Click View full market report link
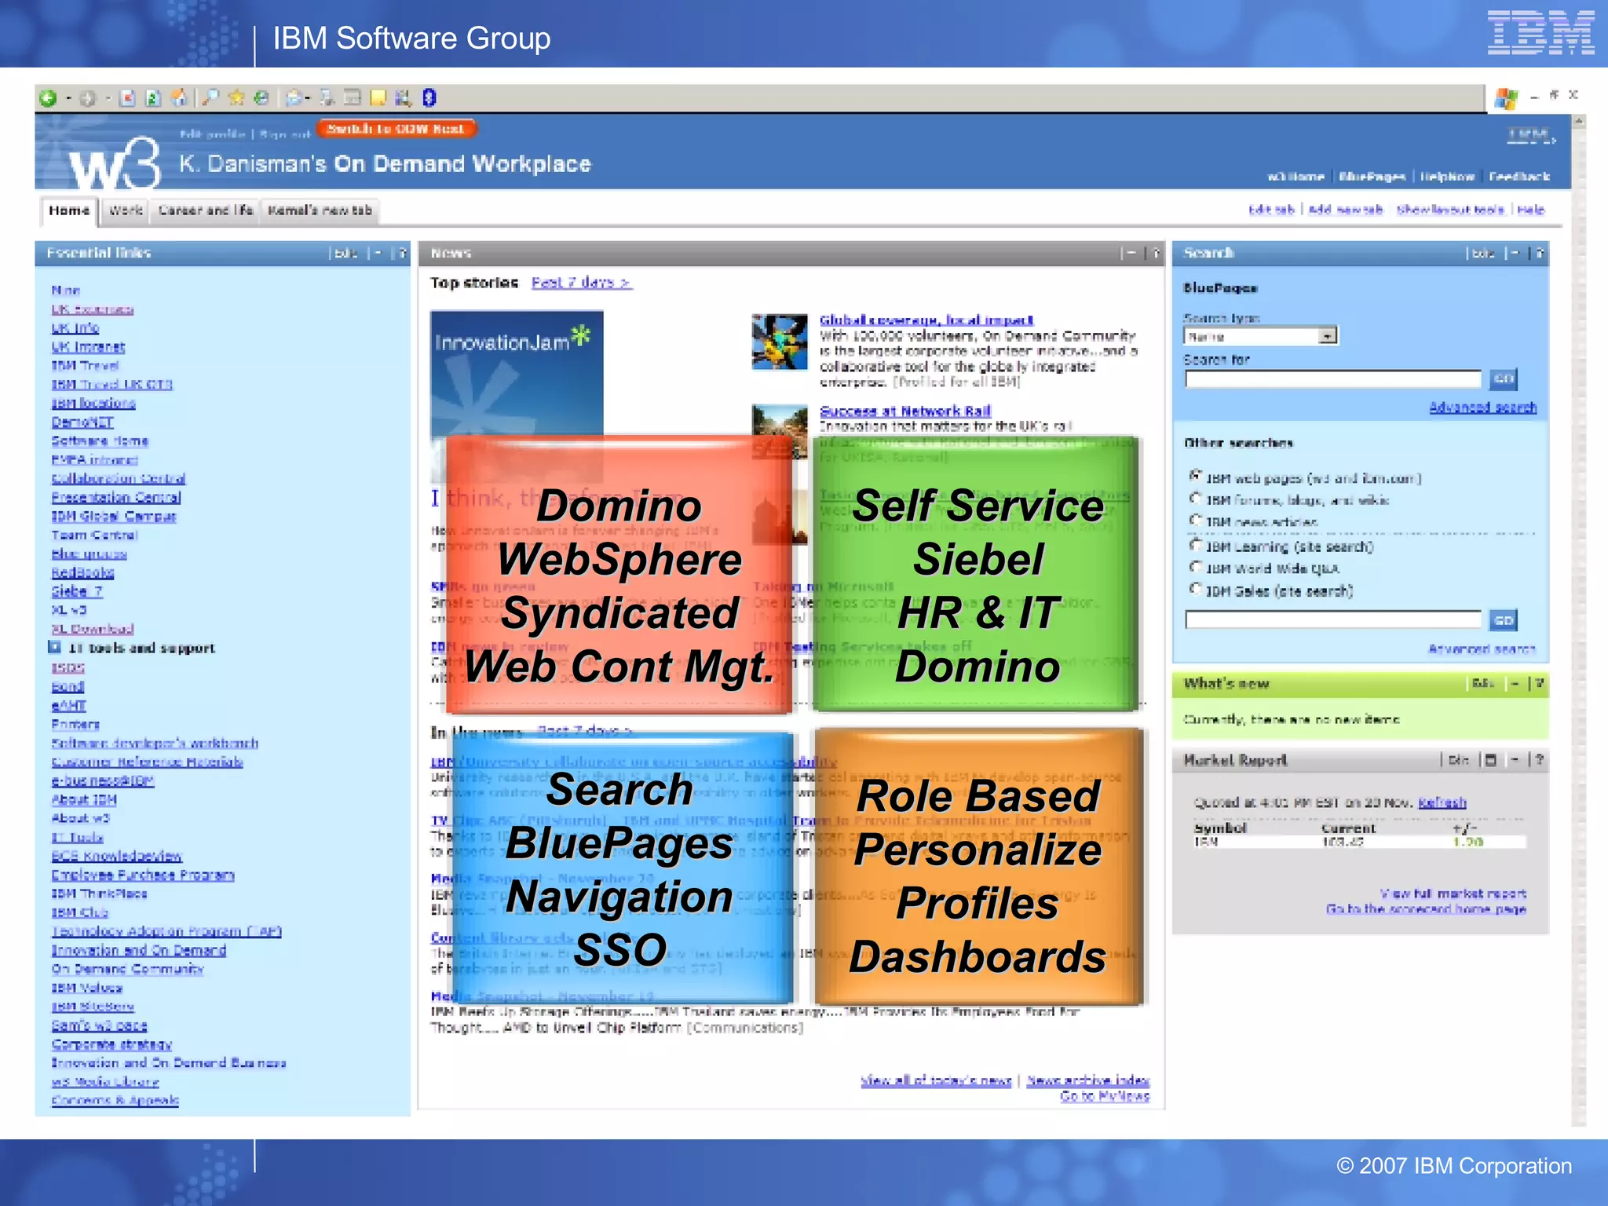Screen dimensions: 1608x1206 click(x=1453, y=894)
